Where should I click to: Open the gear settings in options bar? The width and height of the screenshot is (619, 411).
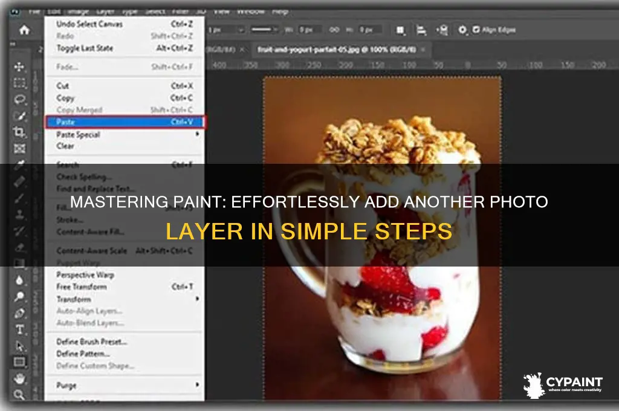(462, 30)
